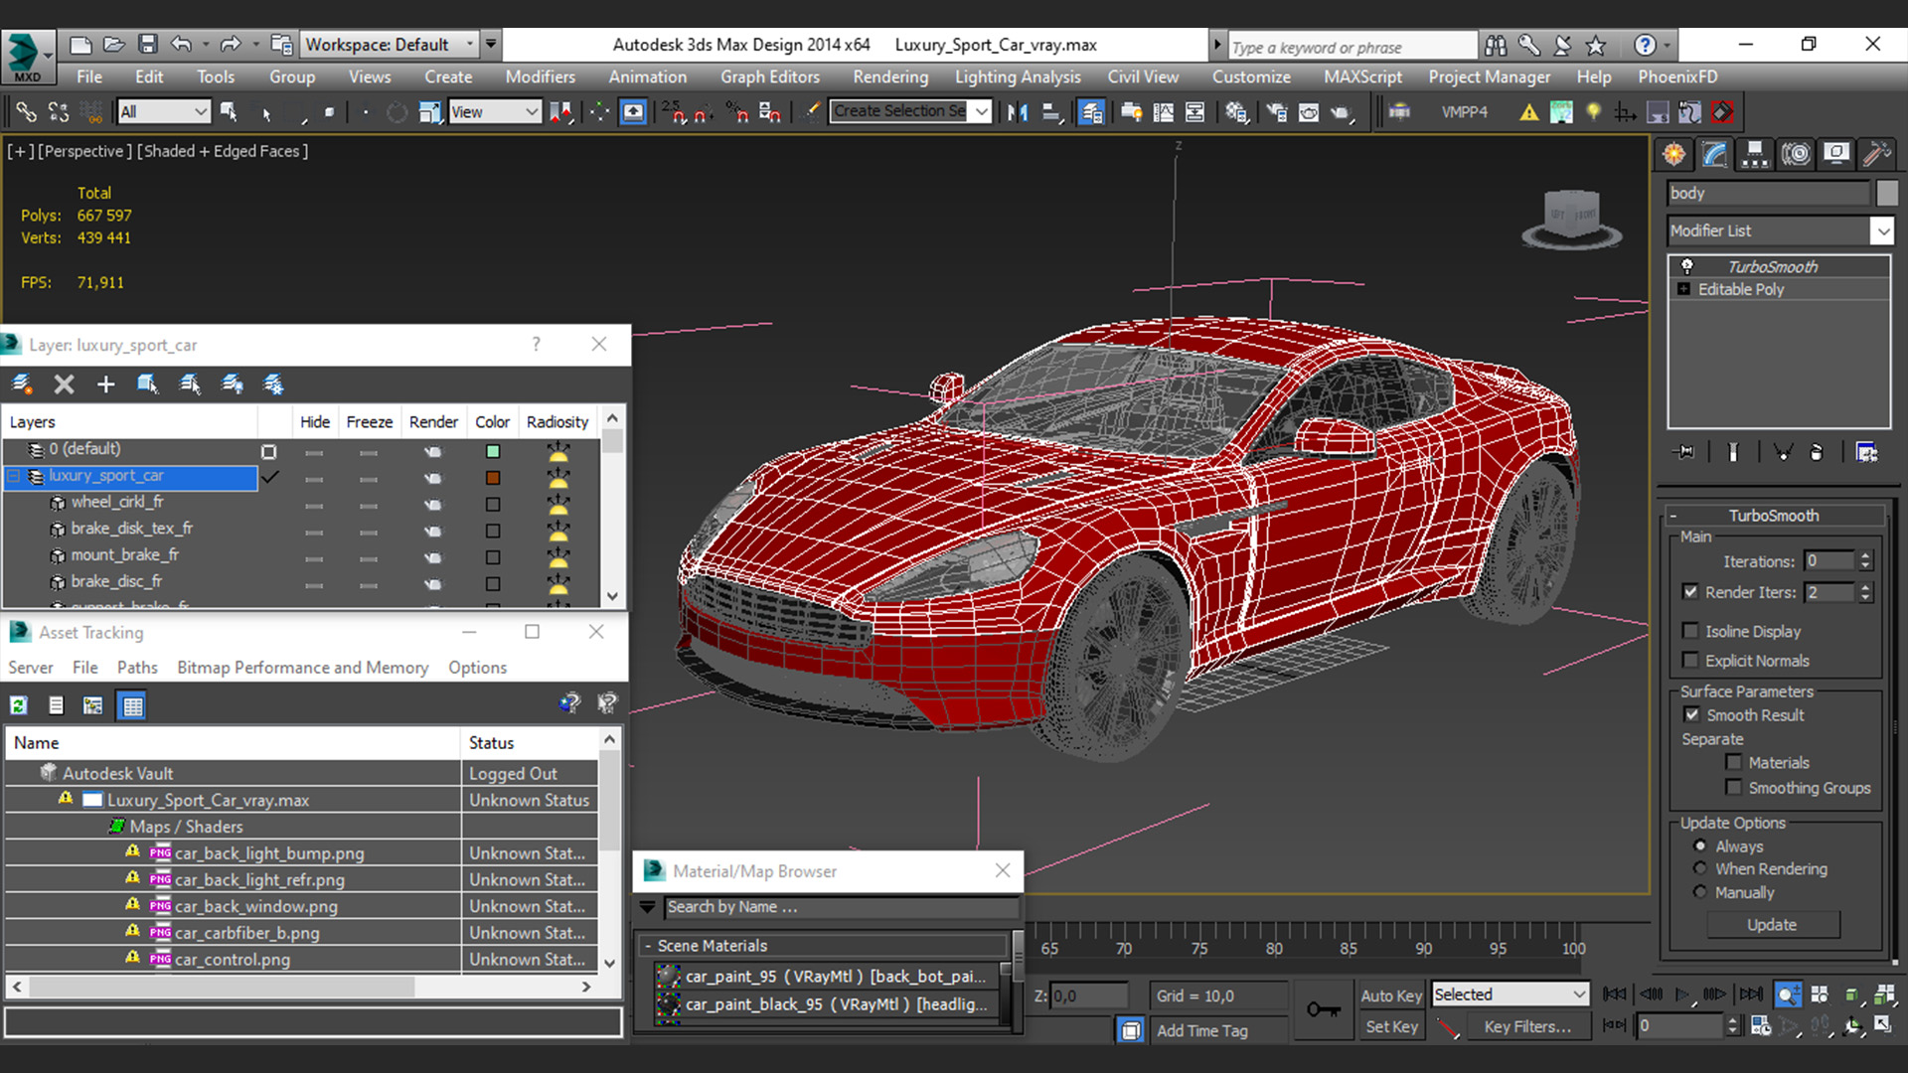Open the New Scene icon in quick access toolbar

click(80, 45)
